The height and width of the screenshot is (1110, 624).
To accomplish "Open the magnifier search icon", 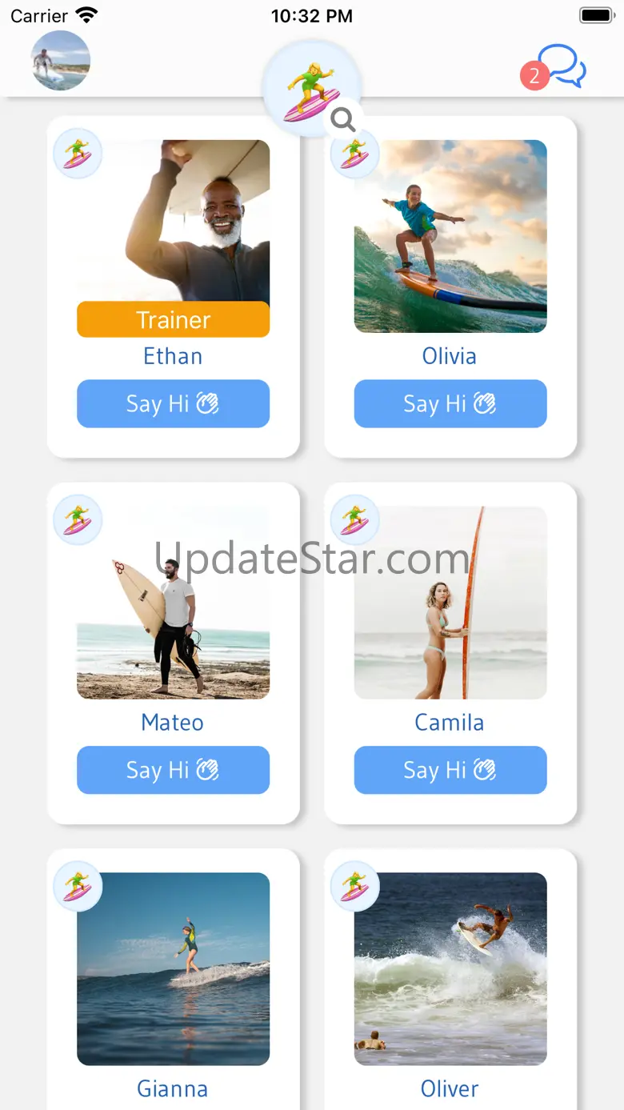I will click(343, 119).
